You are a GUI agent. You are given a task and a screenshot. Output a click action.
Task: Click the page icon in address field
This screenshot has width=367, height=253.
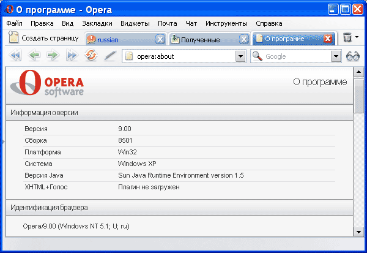point(129,56)
